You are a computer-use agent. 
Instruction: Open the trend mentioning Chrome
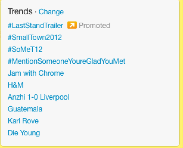pyautogui.click(x=36, y=73)
